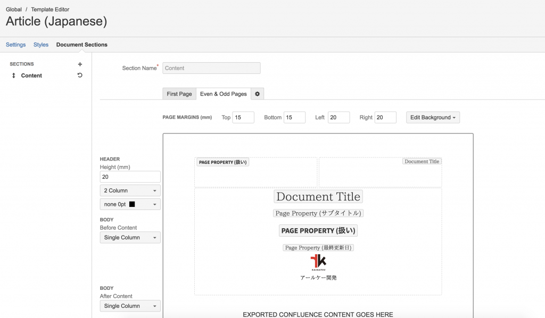Switch to the First Page tab

click(x=179, y=94)
